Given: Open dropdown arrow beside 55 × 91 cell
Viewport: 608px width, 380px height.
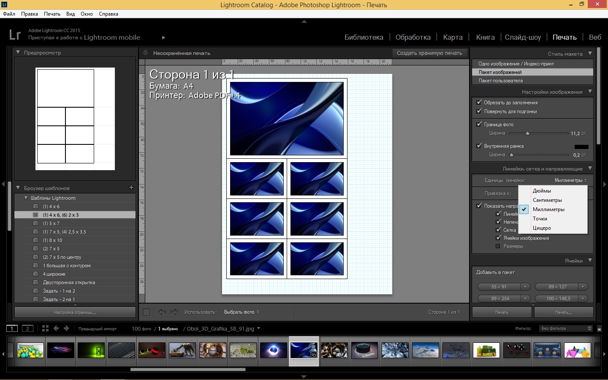Looking at the screenshot, I should coord(525,287).
